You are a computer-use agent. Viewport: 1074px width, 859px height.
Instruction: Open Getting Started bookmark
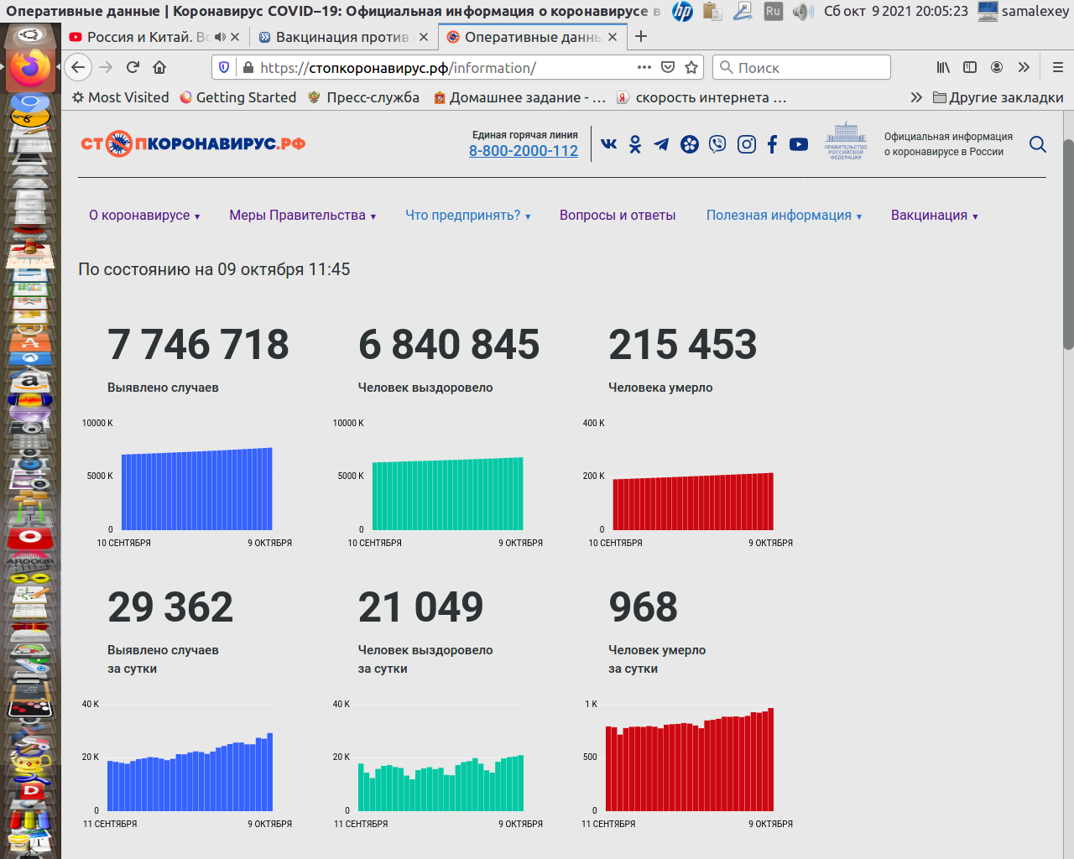238,97
